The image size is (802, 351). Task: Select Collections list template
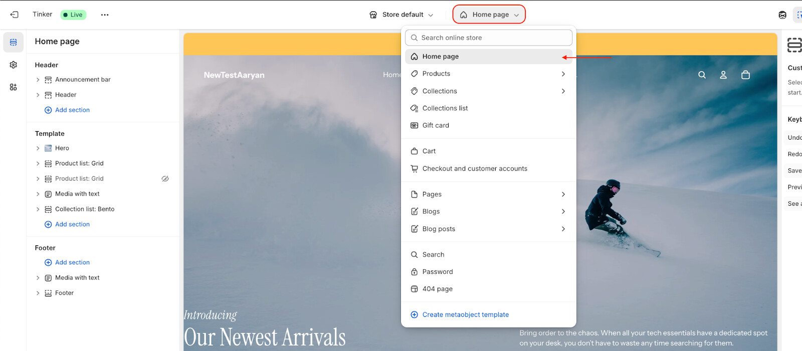point(489,108)
